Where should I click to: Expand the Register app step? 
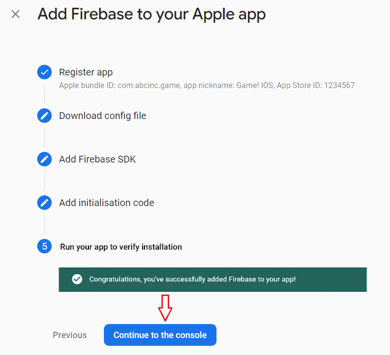[x=86, y=73]
